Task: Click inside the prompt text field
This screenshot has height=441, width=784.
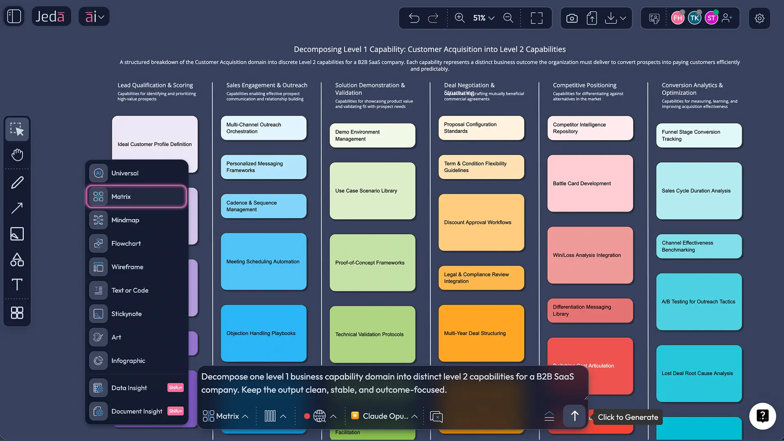Action: click(x=388, y=383)
